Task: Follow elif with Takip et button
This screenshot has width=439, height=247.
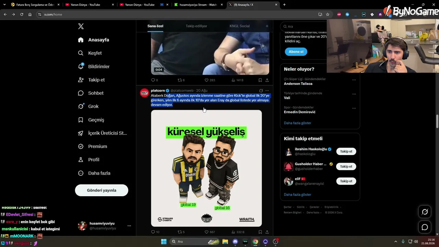Action: pyautogui.click(x=346, y=181)
